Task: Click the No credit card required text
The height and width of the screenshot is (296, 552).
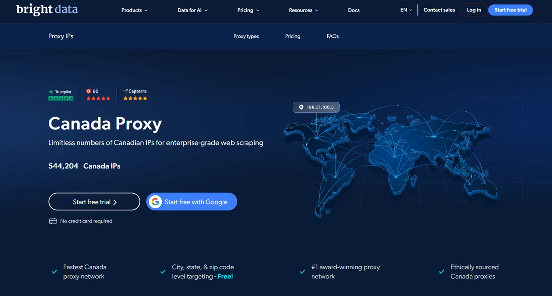Action: pyautogui.click(x=86, y=221)
